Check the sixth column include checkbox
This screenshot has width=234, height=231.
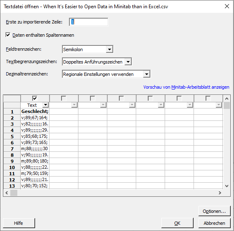coord(179,98)
